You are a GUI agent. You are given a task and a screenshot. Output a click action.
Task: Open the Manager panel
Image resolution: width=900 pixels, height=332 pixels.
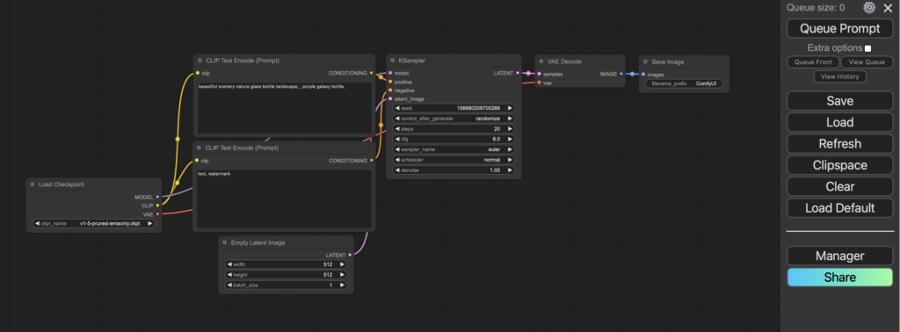(839, 256)
